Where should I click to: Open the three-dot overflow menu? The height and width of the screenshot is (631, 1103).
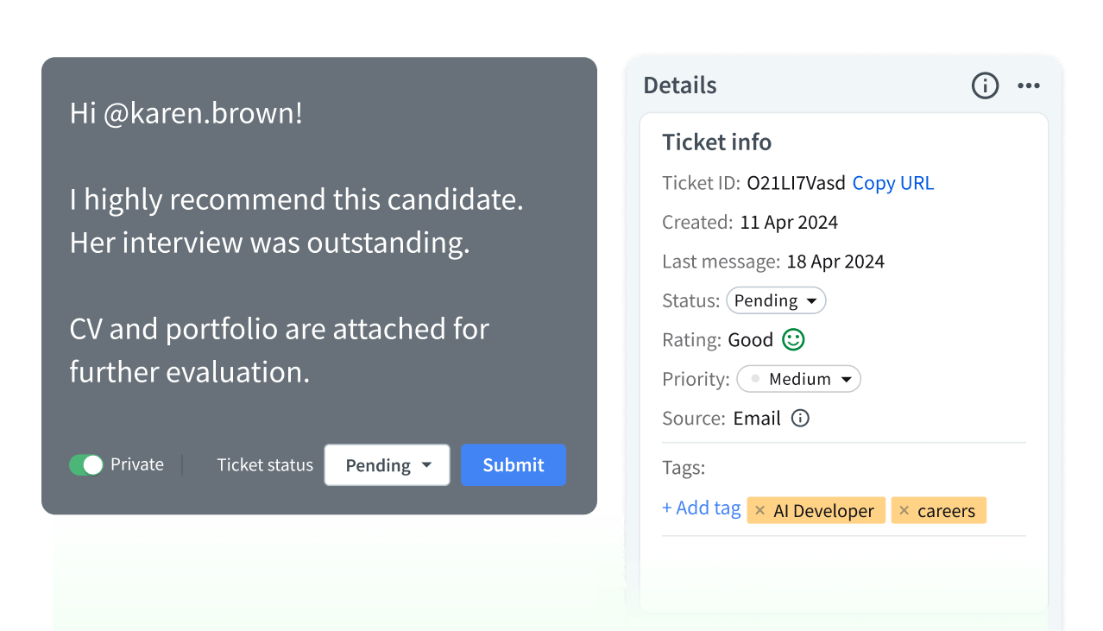tap(1028, 85)
